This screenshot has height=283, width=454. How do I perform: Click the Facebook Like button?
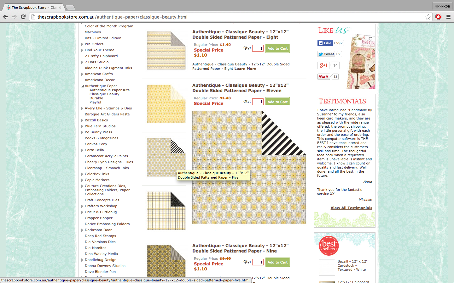click(325, 43)
